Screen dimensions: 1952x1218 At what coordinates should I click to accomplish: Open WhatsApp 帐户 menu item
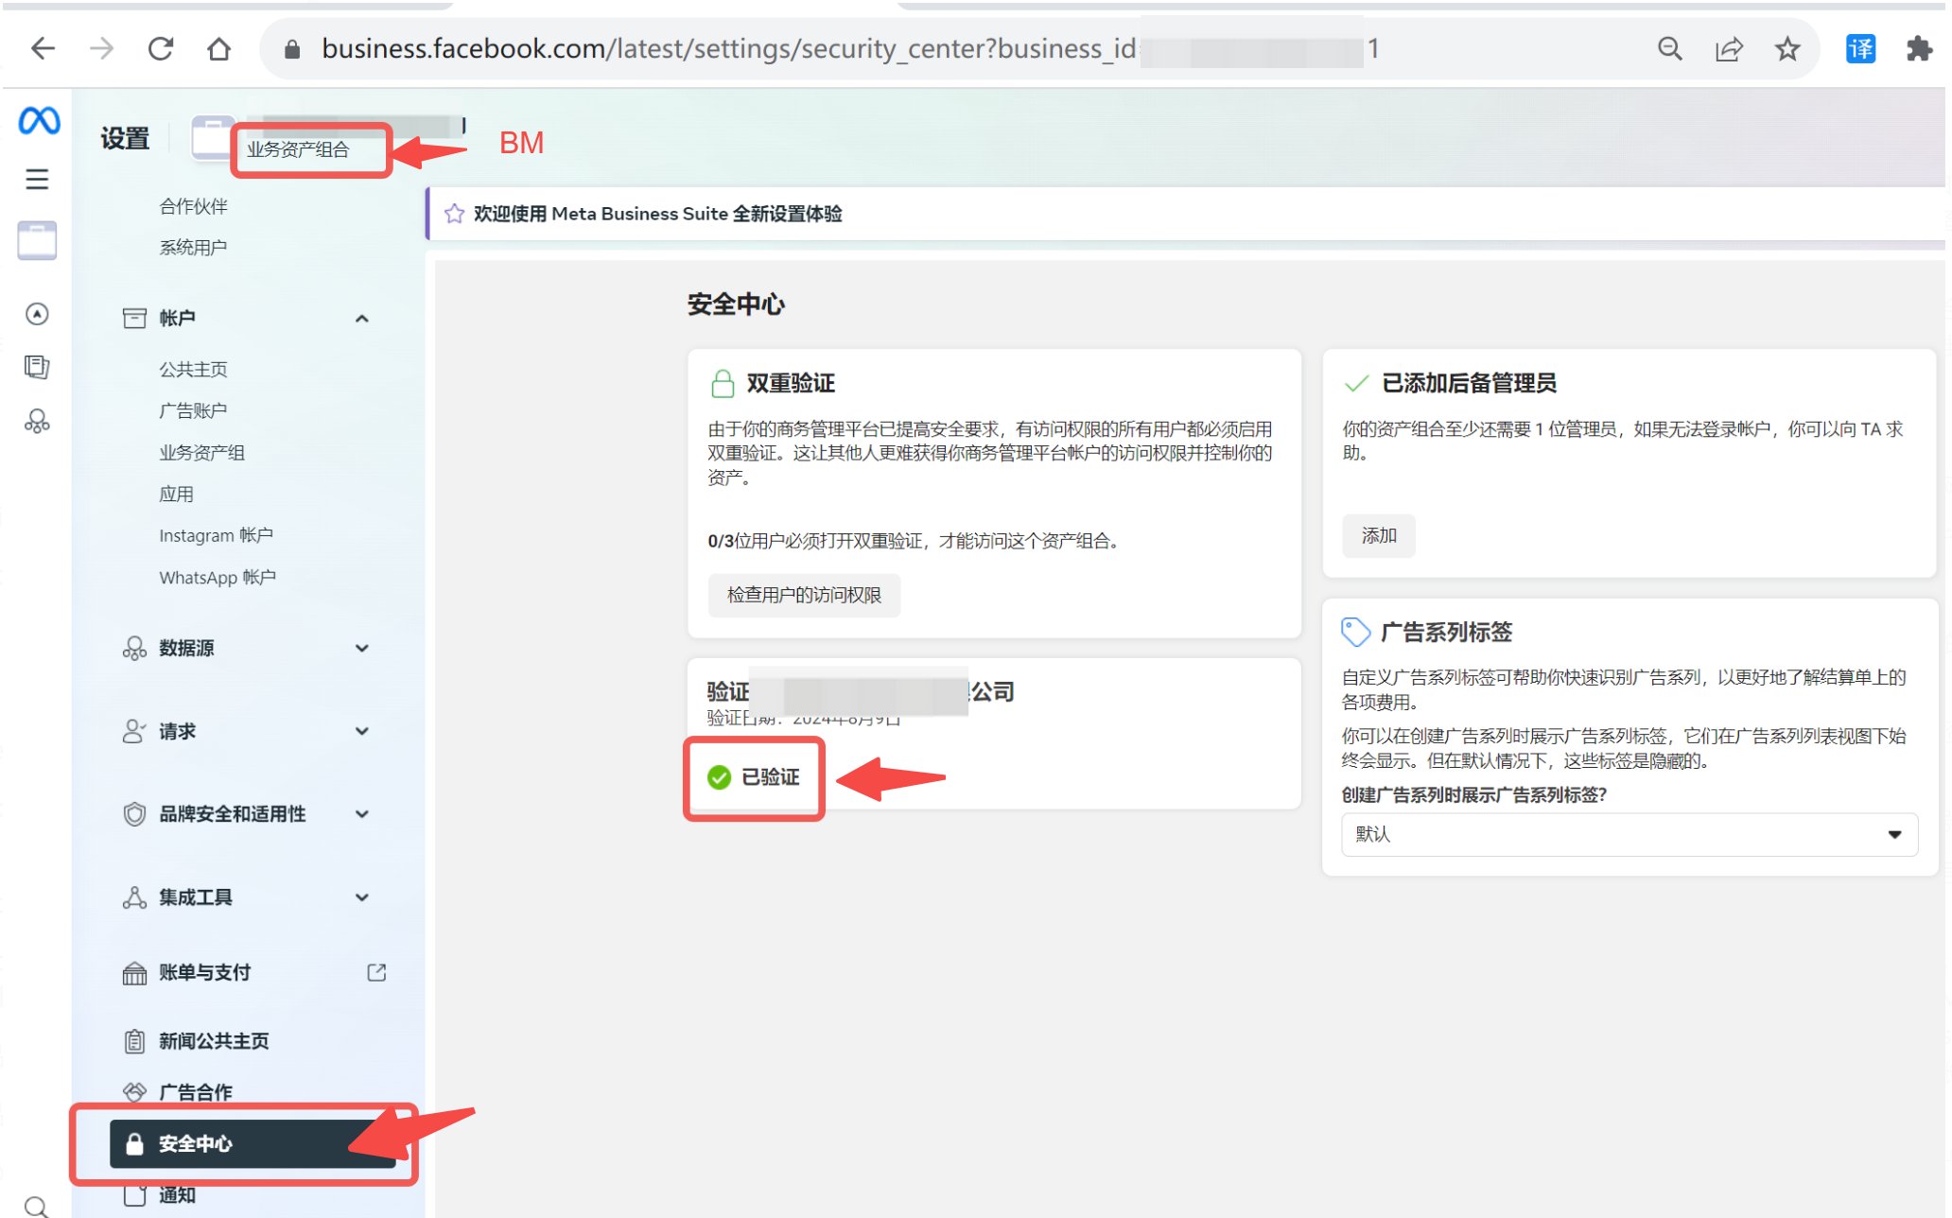pos(218,577)
